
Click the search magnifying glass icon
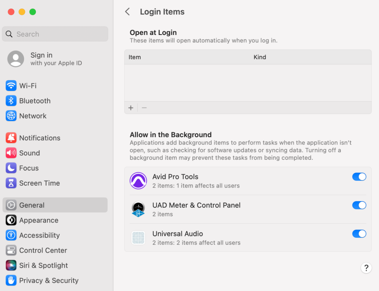pyautogui.click(x=9, y=34)
